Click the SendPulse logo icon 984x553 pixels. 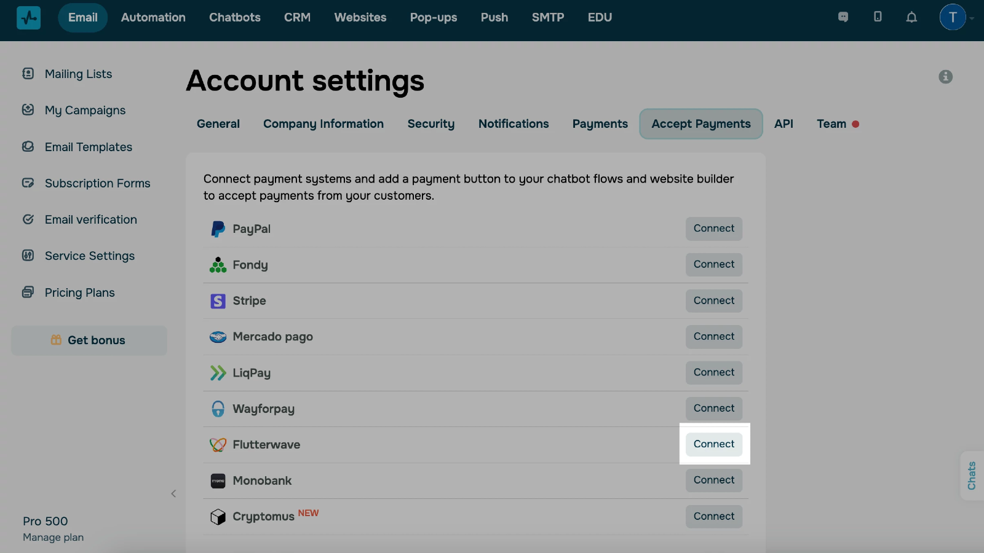point(28,18)
